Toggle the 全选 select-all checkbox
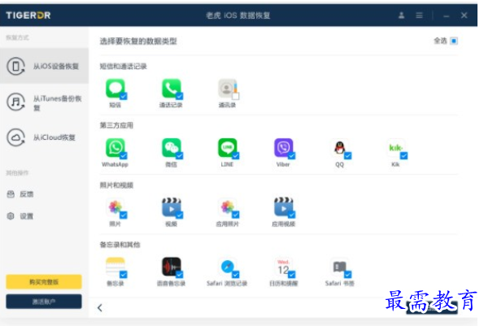484x326 pixels. click(x=454, y=41)
